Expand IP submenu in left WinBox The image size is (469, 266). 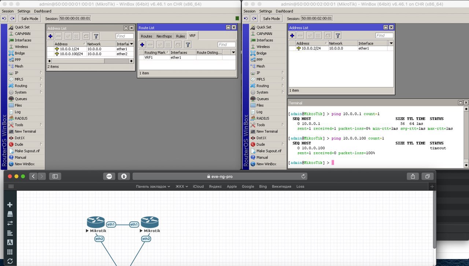pyautogui.click(x=41, y=73)
